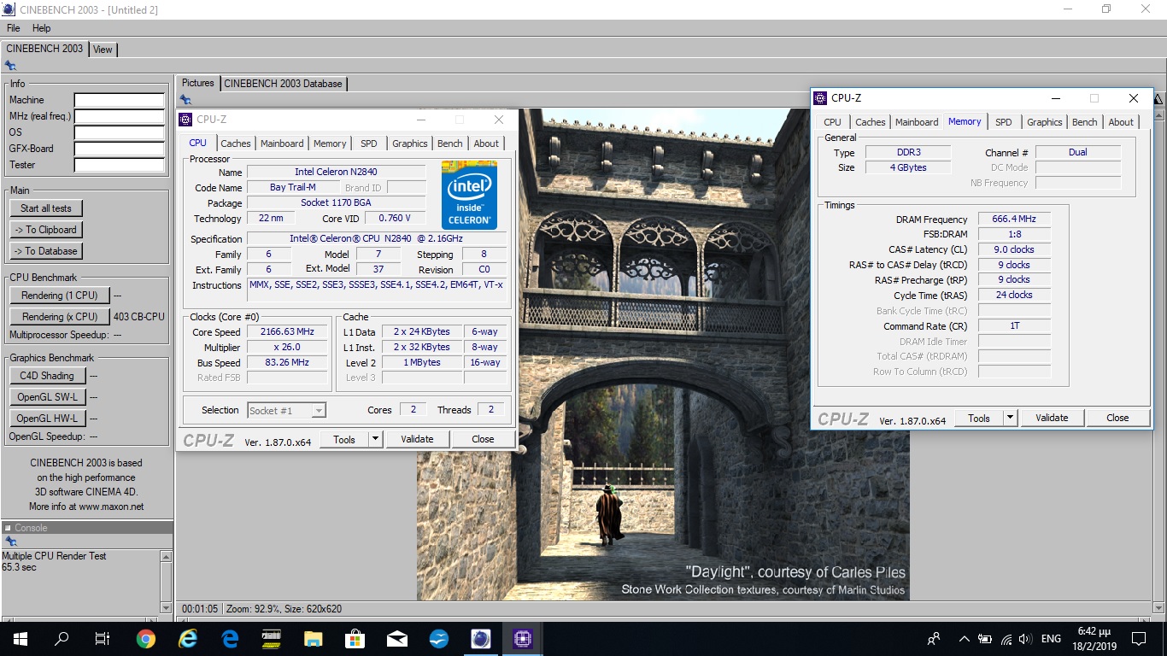Open Mainboard tab in the CPU window
1167x656 pixels.
tap(282, 143)
